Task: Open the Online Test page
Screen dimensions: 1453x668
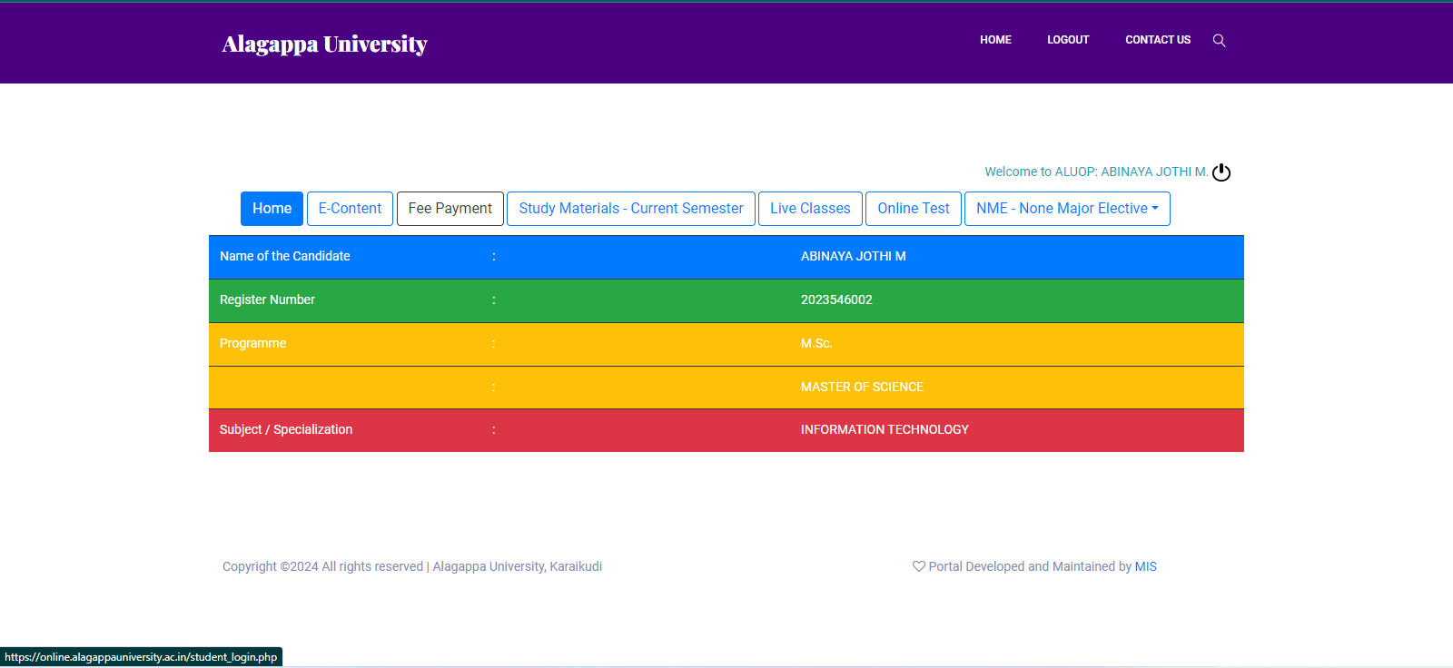Action: [x=914, y=209]
